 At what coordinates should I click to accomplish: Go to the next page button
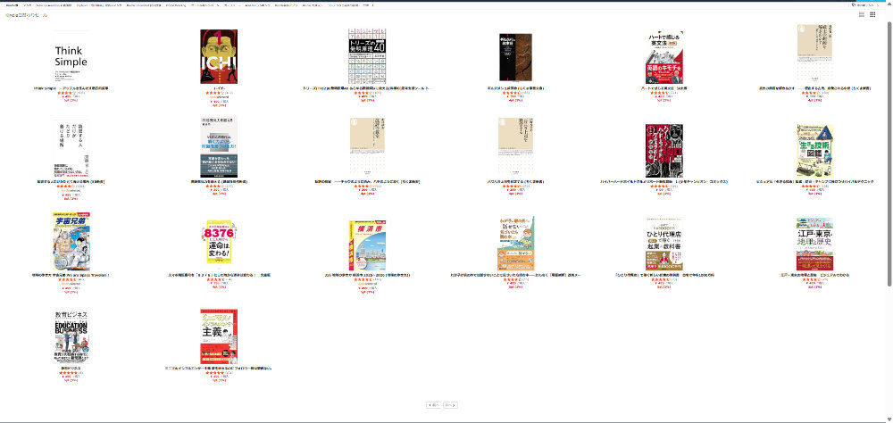tap(451, 404)
